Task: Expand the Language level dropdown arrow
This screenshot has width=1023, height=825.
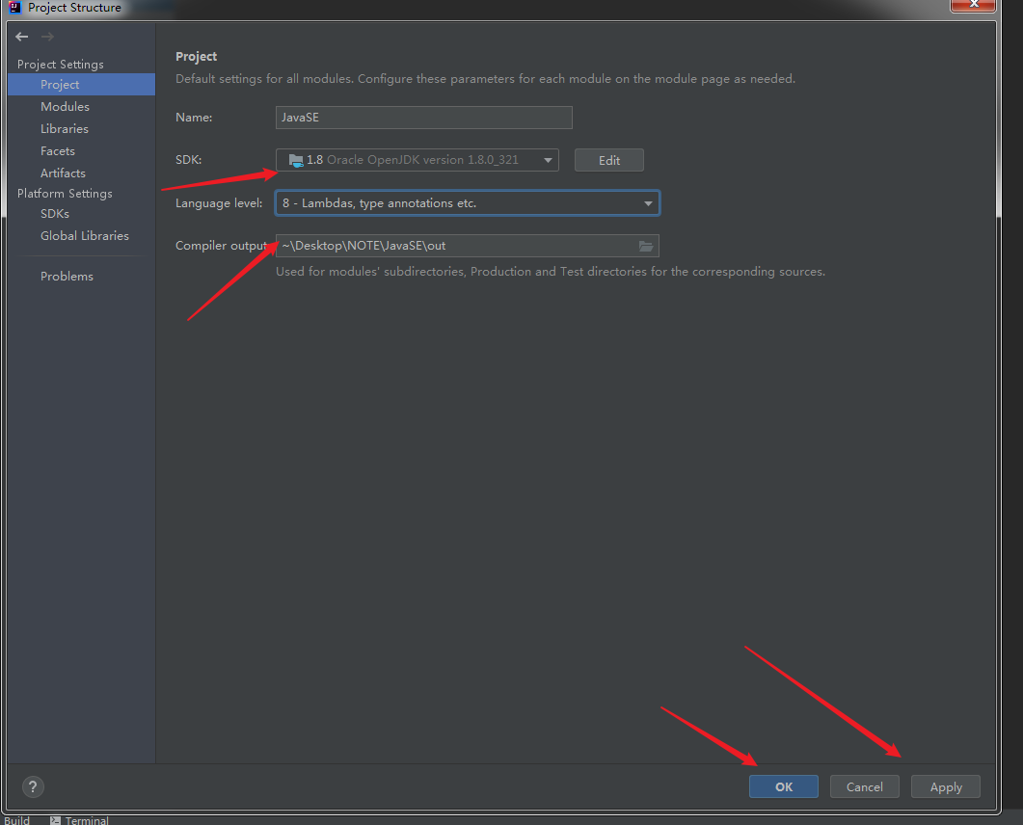Action: coord(648,203)
